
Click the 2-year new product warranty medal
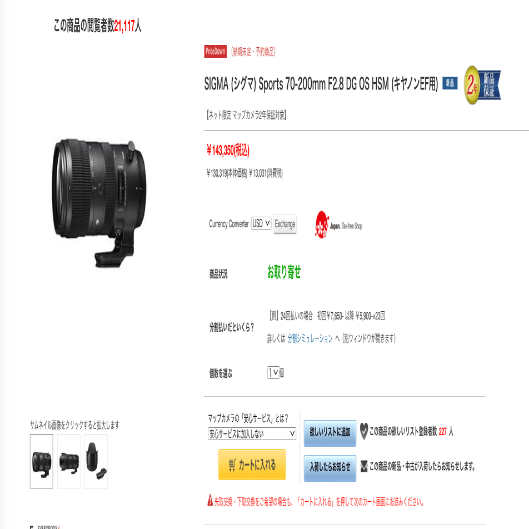(x=482, y=84)
